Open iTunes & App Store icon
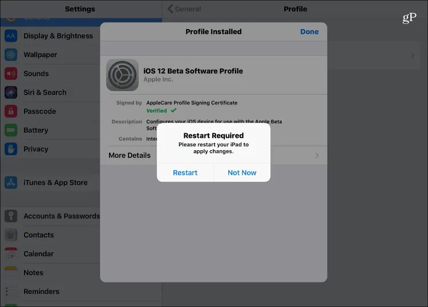Viewport: 428px width, 307px height. click(x=11, y=182)
